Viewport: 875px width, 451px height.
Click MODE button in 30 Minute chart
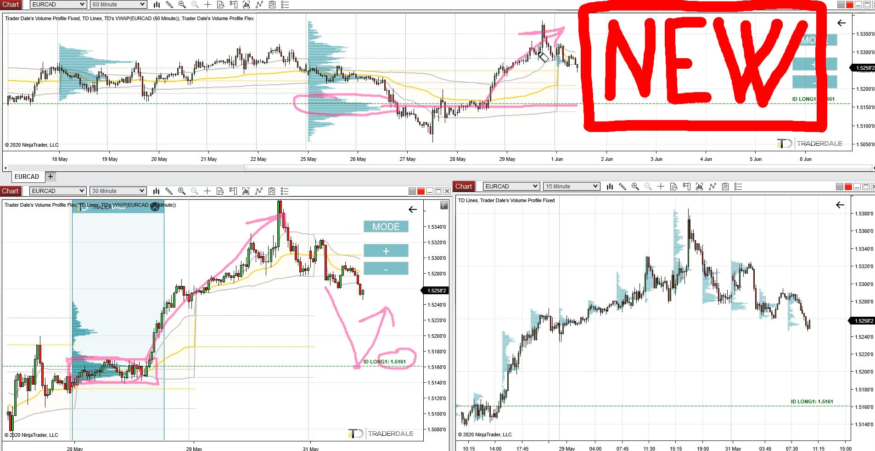click(386, 227)
